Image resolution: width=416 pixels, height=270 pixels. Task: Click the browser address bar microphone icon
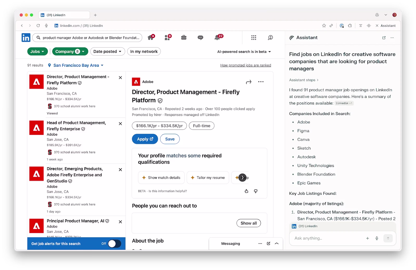(46, 26)
